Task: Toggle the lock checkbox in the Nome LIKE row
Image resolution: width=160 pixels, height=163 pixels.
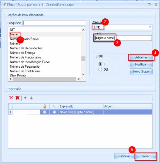Action: click(x=45, y=112)
